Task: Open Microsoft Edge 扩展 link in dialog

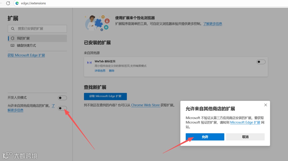Action: point(245,122)
